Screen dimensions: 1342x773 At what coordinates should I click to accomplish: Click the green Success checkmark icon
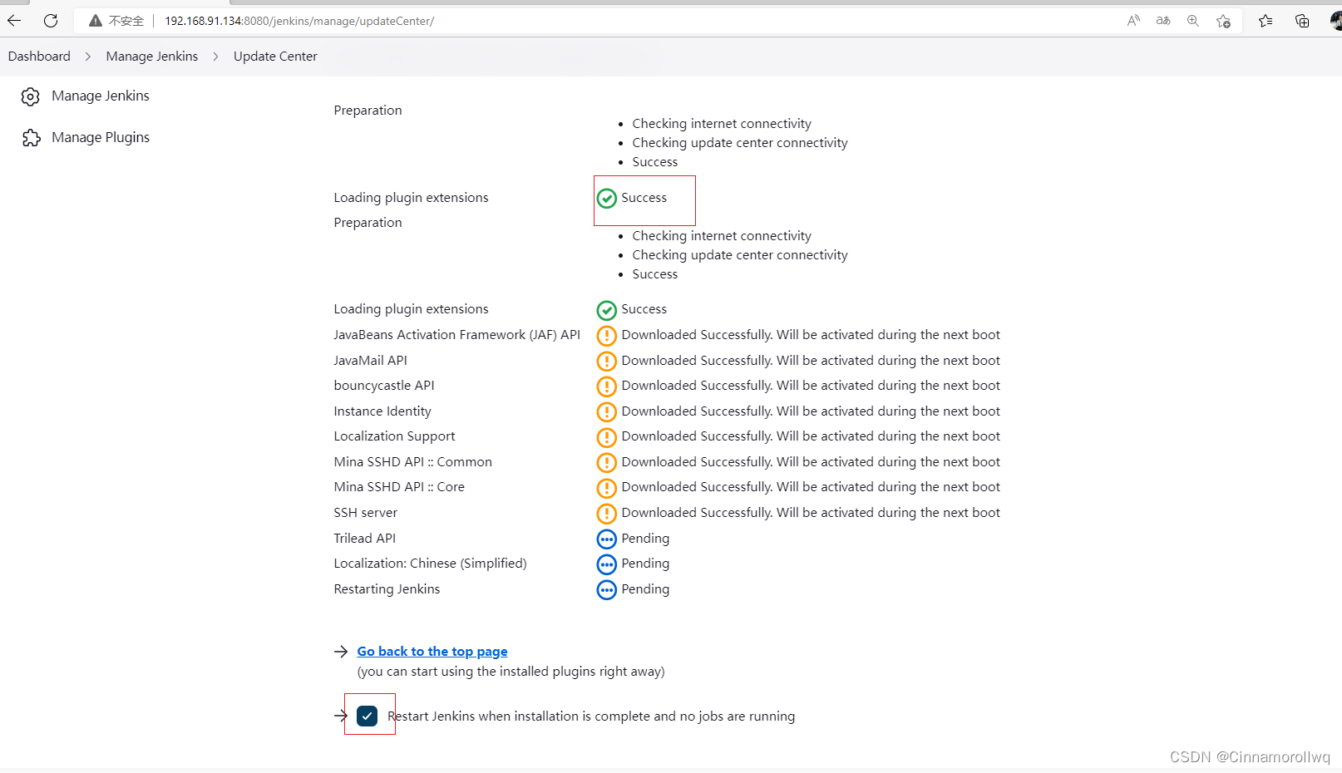pos(607,198)
